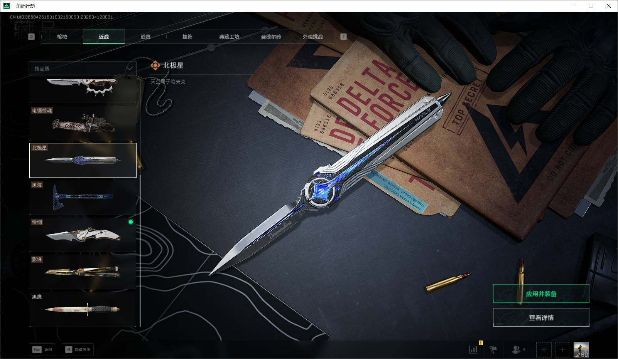Click the yellow alert badge on statistics icon

481,343
